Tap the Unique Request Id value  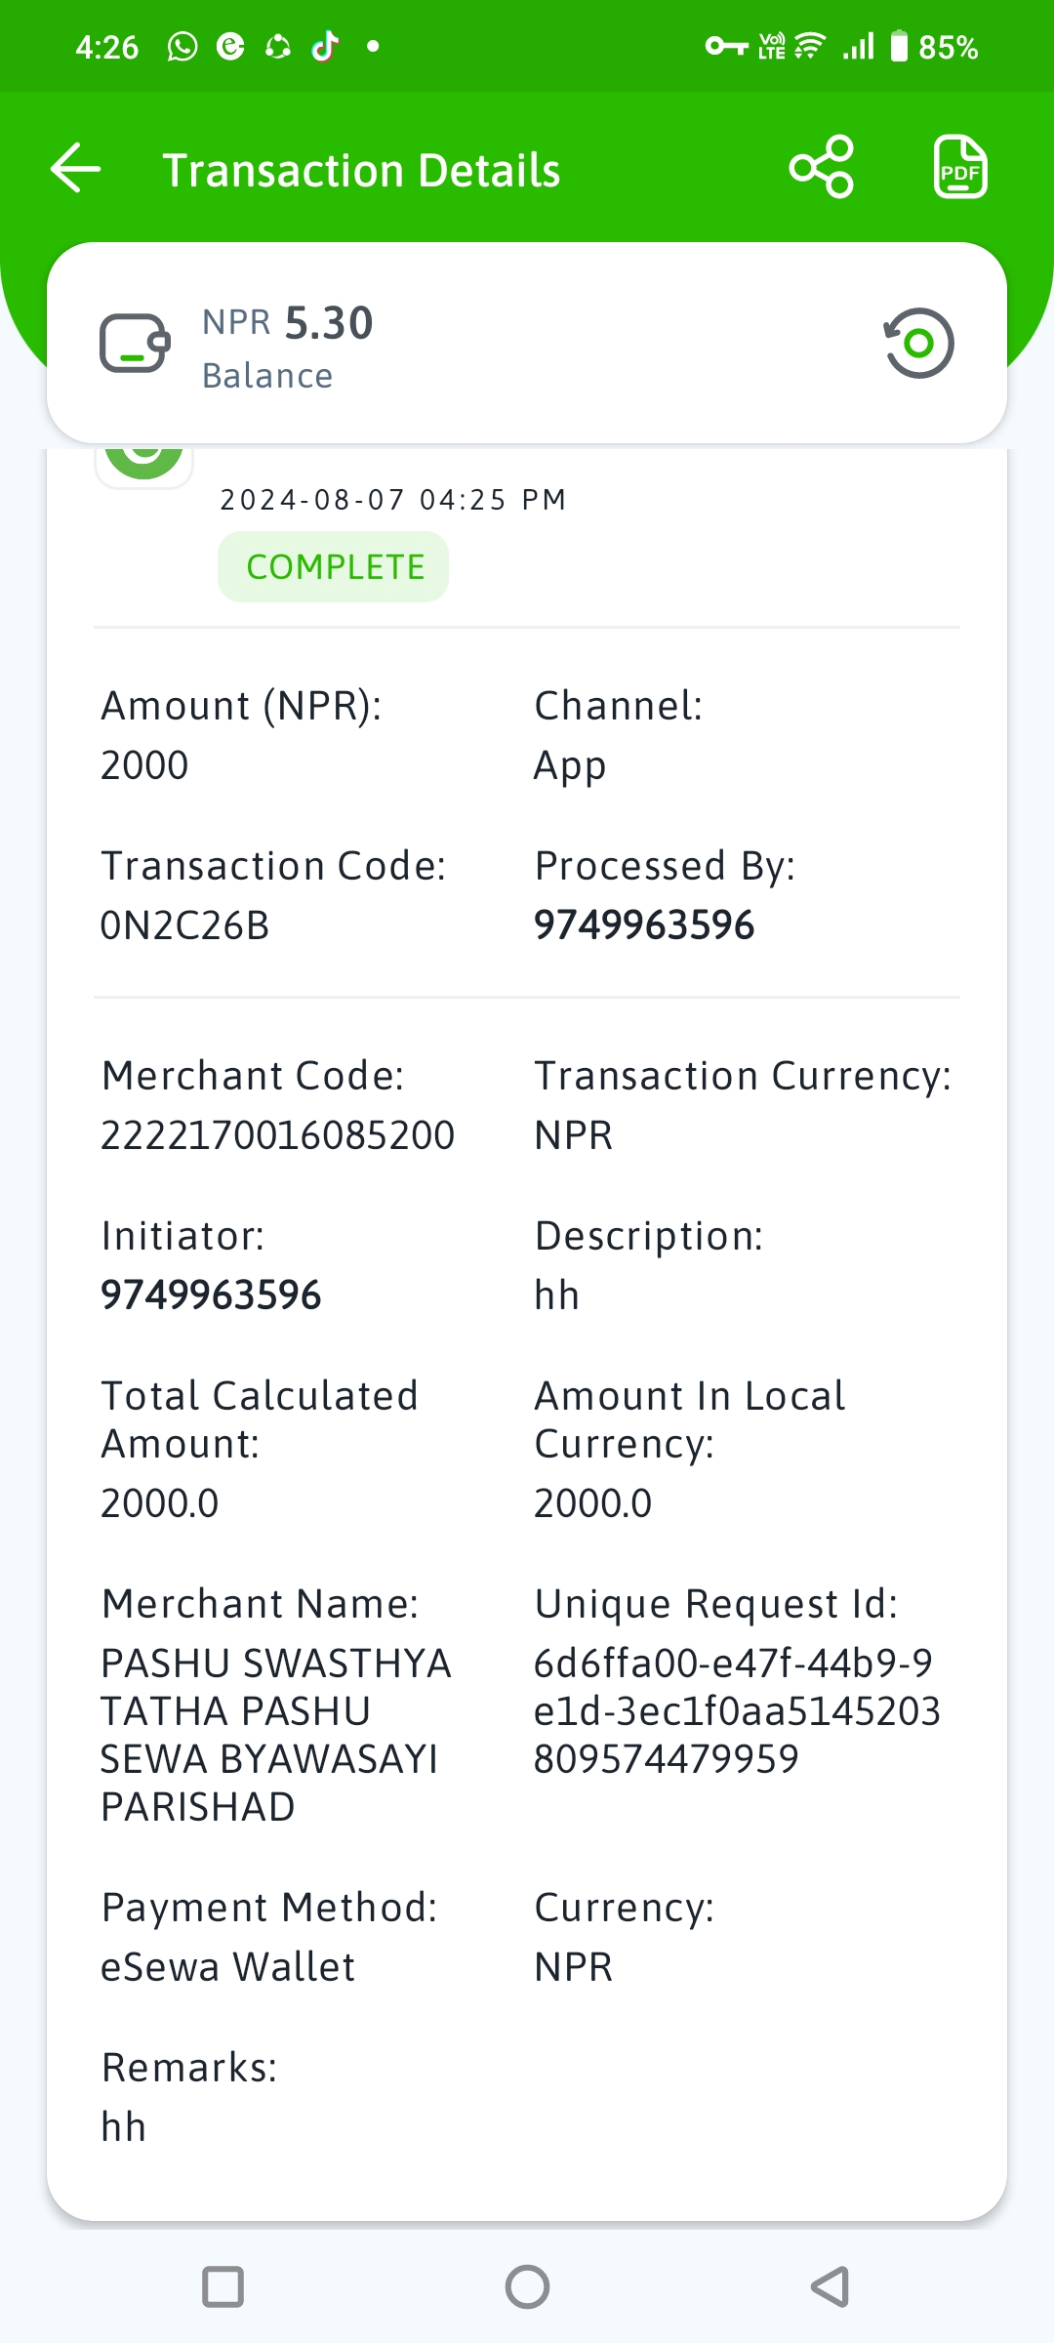click(737, 1710)
